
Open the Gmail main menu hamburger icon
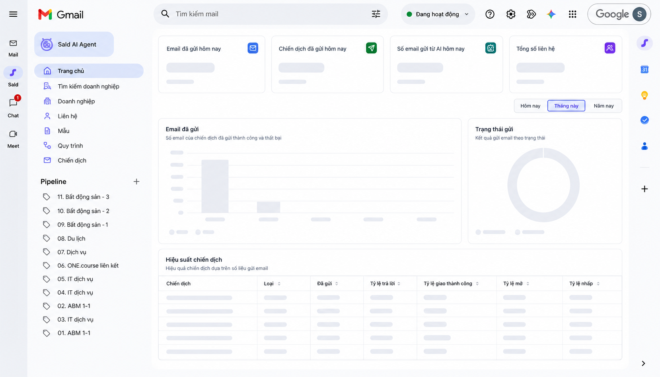13,14
